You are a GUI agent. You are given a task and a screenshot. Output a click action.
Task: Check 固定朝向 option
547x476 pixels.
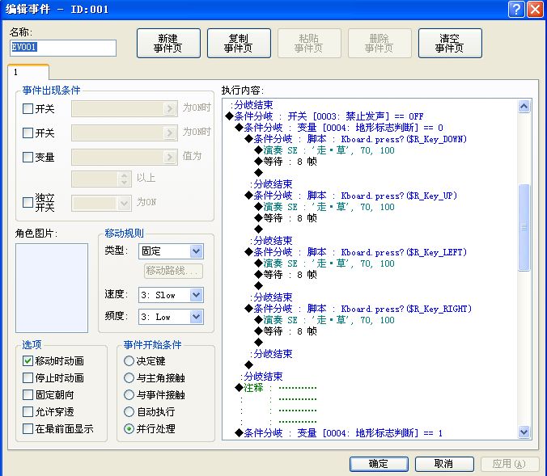tap(28, 395)
